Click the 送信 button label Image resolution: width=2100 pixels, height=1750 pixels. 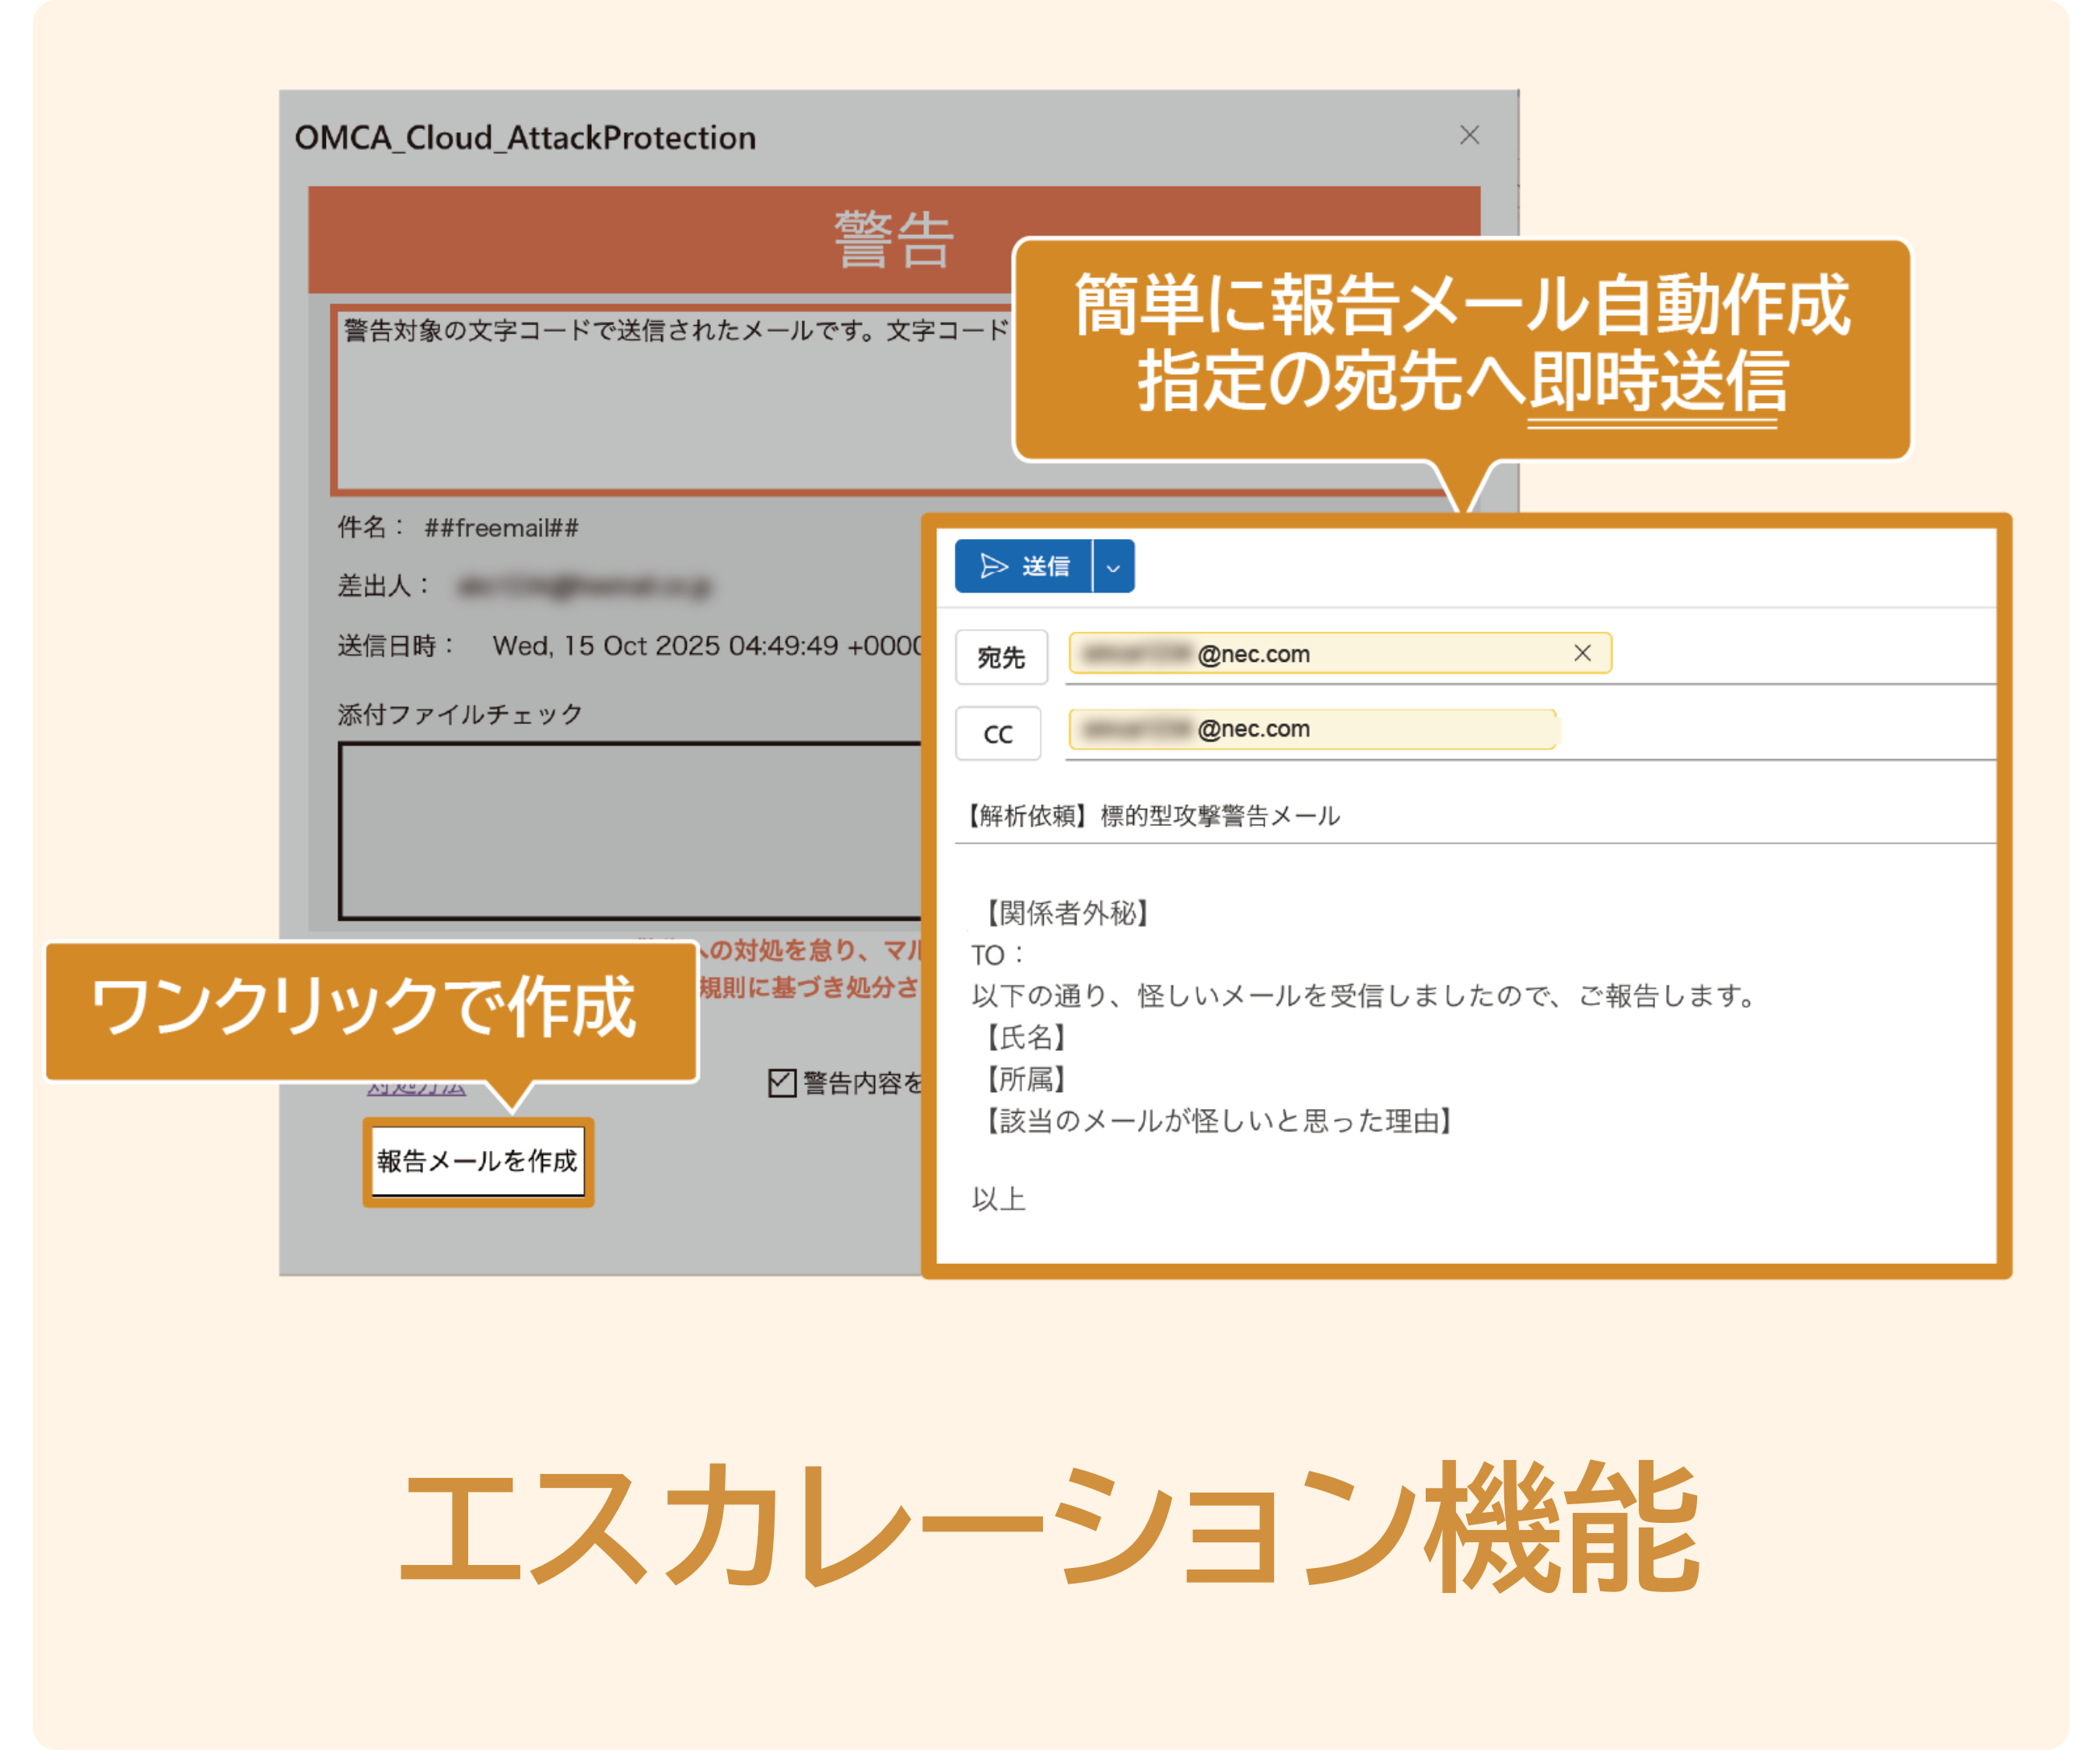coord(1046,566)
